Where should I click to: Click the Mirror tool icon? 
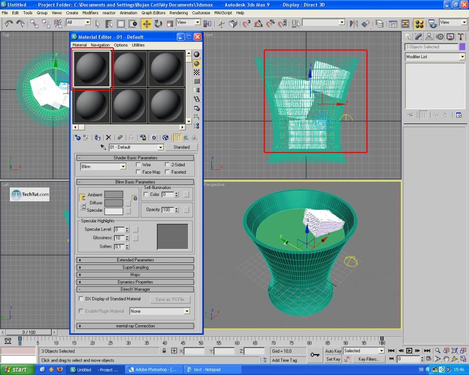tap(354, 24)
